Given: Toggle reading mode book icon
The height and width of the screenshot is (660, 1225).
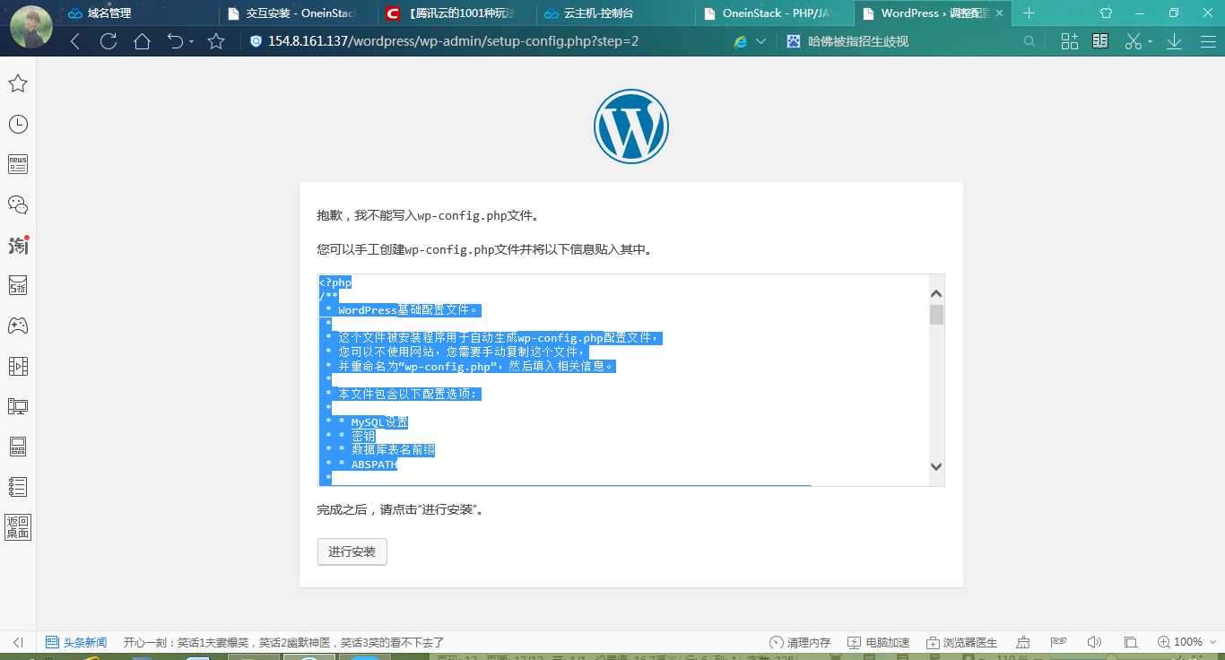Looking at the screenshot, I should 1100,41.
